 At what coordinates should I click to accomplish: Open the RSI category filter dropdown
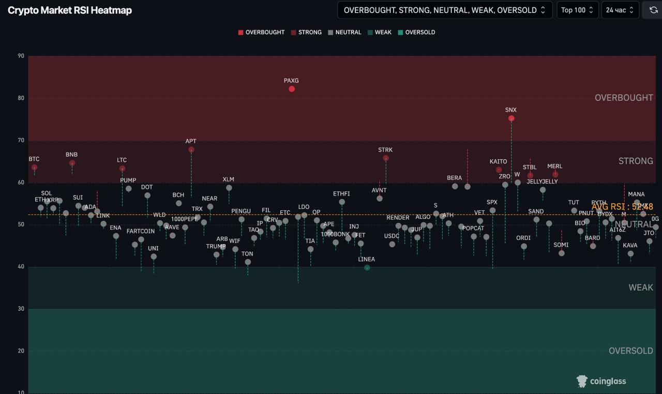pos(445,10)
